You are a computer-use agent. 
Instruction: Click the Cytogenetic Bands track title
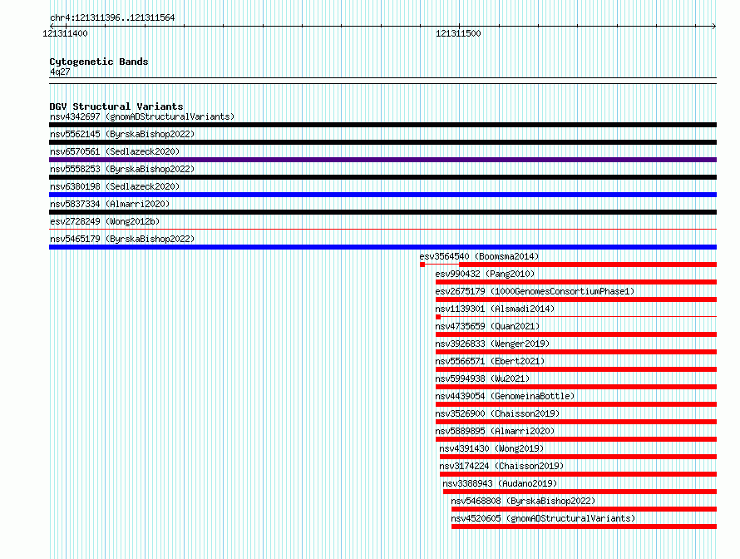point(99,62)
